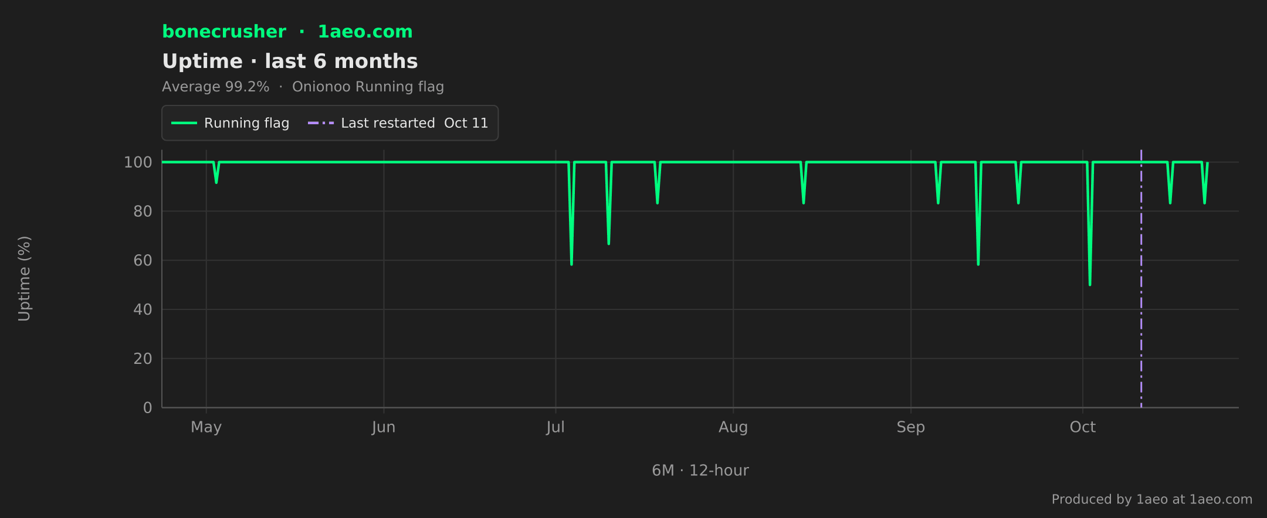Click the 'Average 99.2% · Onionoo Running flag' subtitle
Viewport: 1267px width, 518px height.
[x=303, y=87]
